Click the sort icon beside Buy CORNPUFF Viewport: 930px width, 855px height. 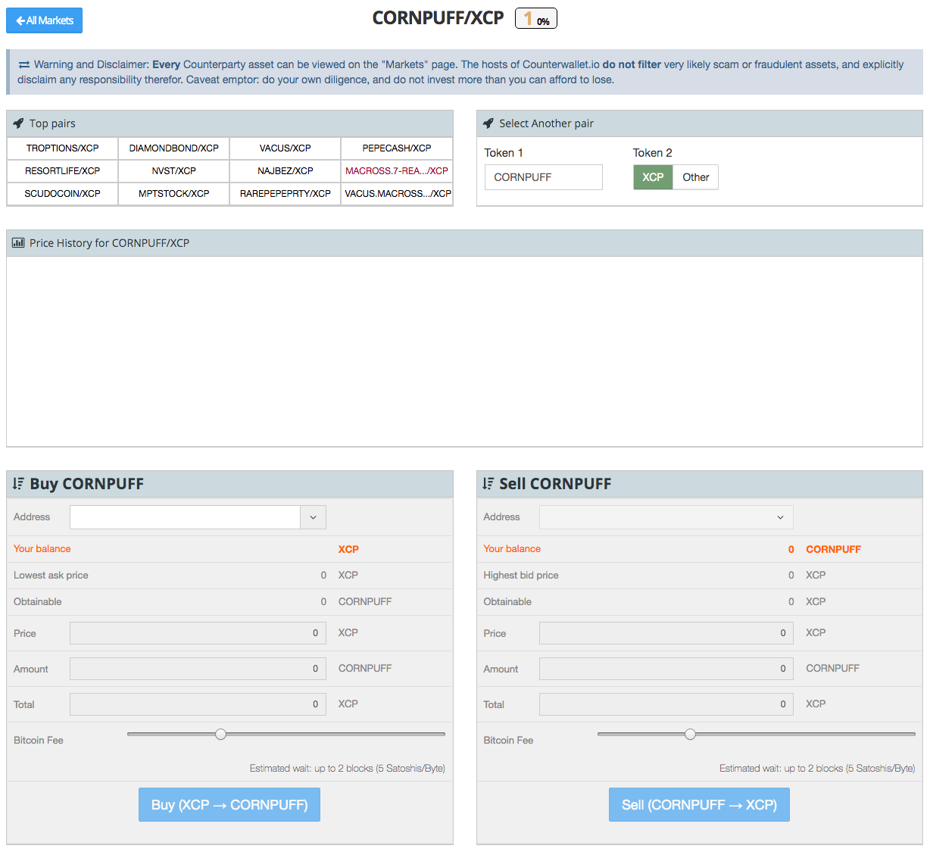[x=18, y=483]
